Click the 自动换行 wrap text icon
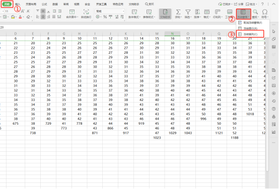This screenshot has width=279, height=189. (x=86, y=12)
